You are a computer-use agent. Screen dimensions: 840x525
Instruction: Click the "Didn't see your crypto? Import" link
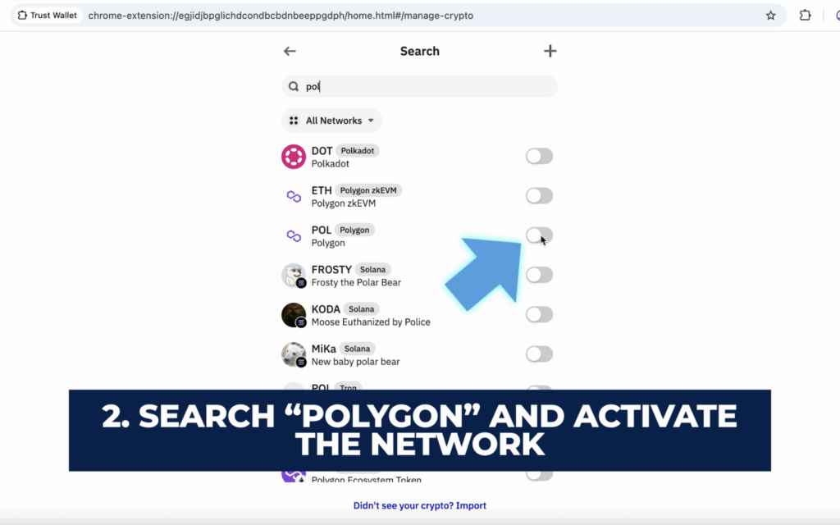click(419, 505)
